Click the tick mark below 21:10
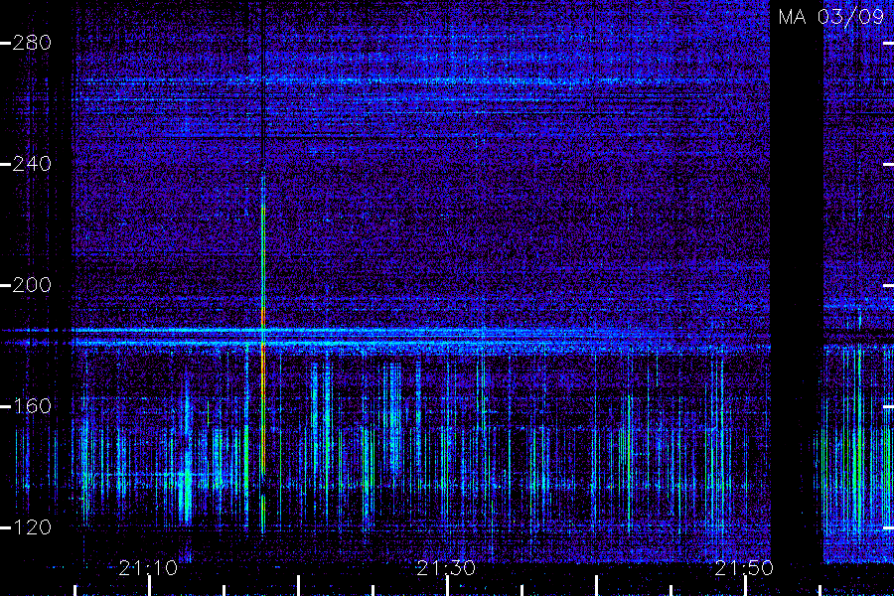 point(149,586)
